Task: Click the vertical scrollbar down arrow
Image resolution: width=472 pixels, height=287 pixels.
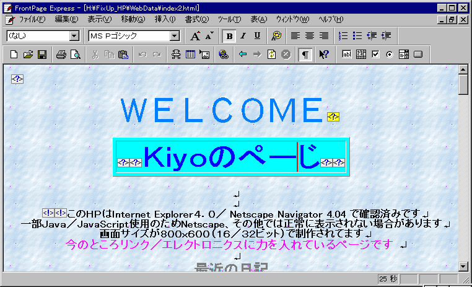Action: pos(463,265)
